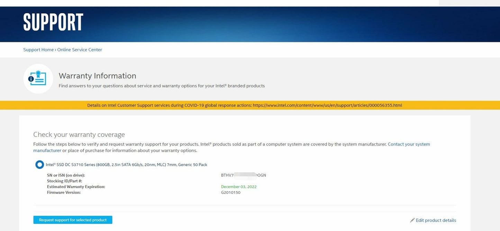Image resolution: width=500 pixels, height=231 pixels.
Task: Click the Warranty Information heading
Action: pyautogui.click(x=98, y=76)
